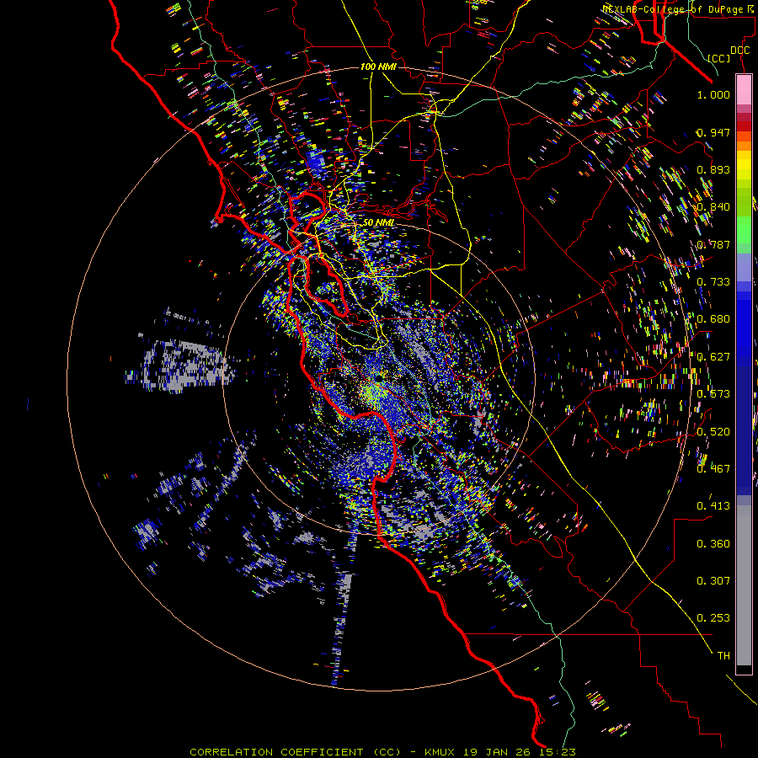
Task: Click the TH threshold label on scale
Action: [x=723, y=656]
